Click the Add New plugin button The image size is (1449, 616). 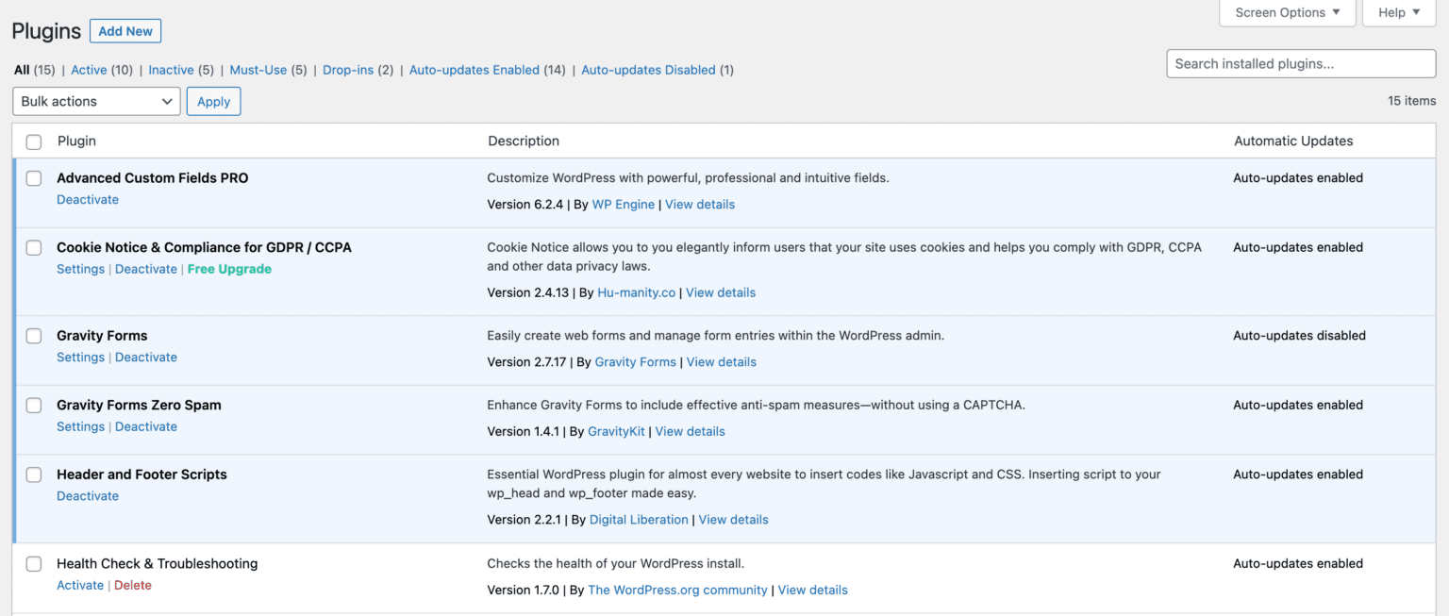click(x=125, y=31)
